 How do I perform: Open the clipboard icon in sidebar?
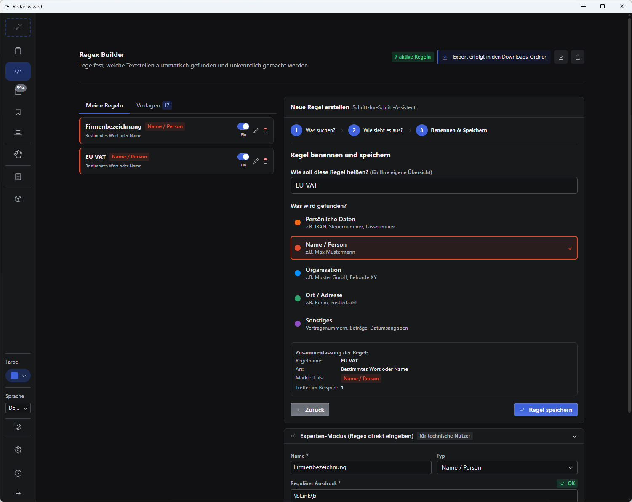click(x=18, y=51)
